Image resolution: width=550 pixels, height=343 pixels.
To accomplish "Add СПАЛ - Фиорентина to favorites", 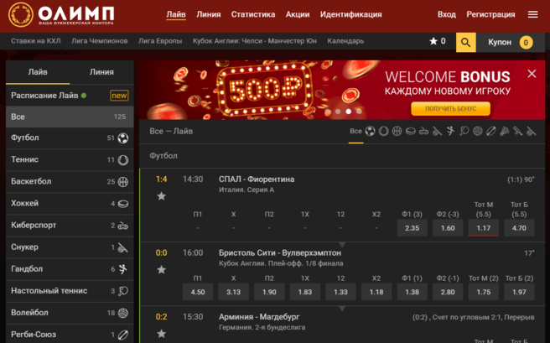I will (161, 196).
